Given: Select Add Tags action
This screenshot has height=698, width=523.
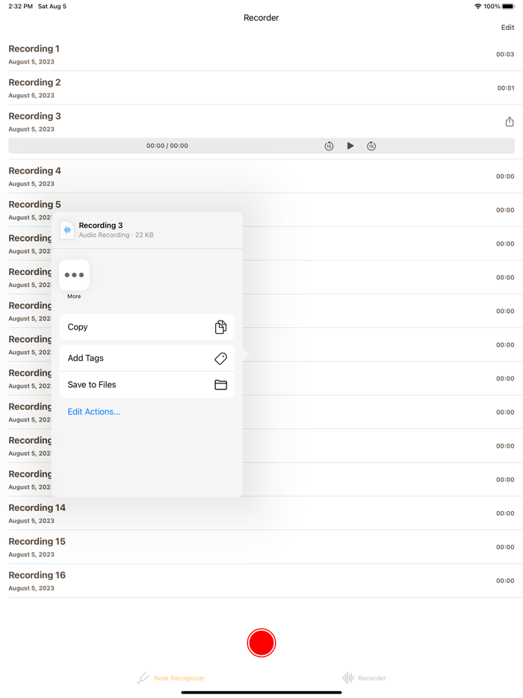Looking at the screenshot, I should [x=147, y=359].
